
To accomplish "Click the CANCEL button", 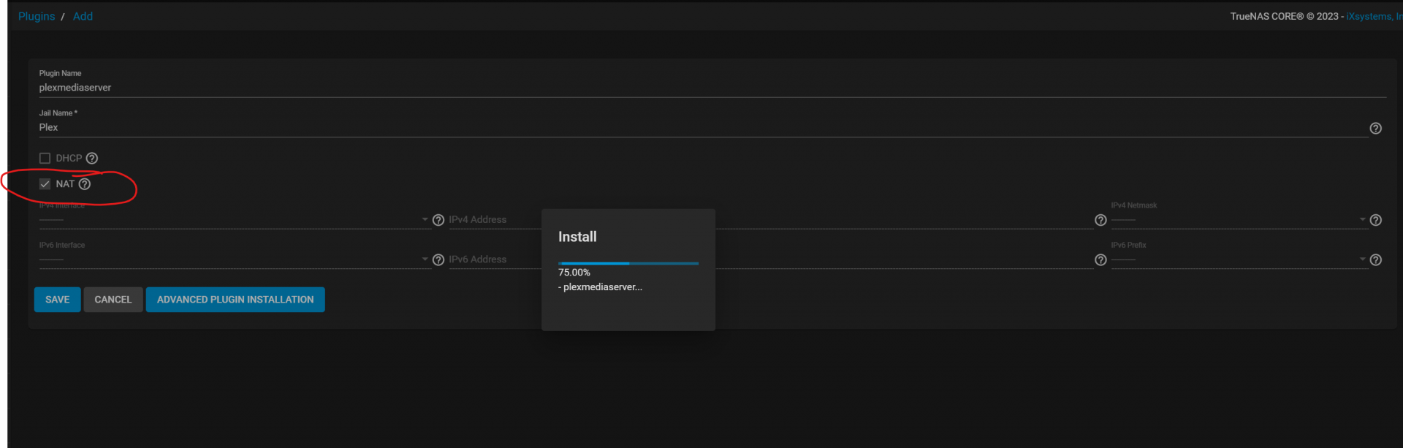I will [113, 300].
